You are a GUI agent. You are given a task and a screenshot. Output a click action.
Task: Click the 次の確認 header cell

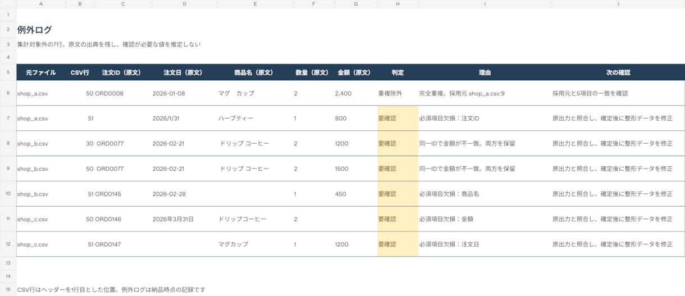click(618, 72)
